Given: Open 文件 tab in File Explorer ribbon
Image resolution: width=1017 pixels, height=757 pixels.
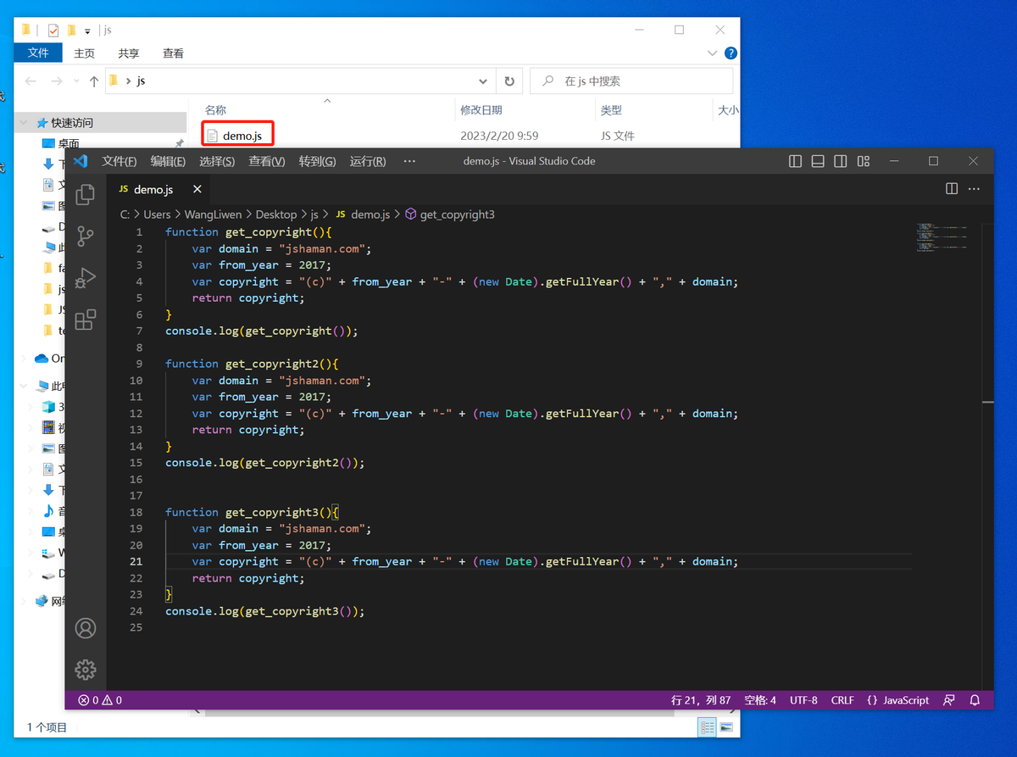Looking at the screenshot, I should [x=38, y=53].
